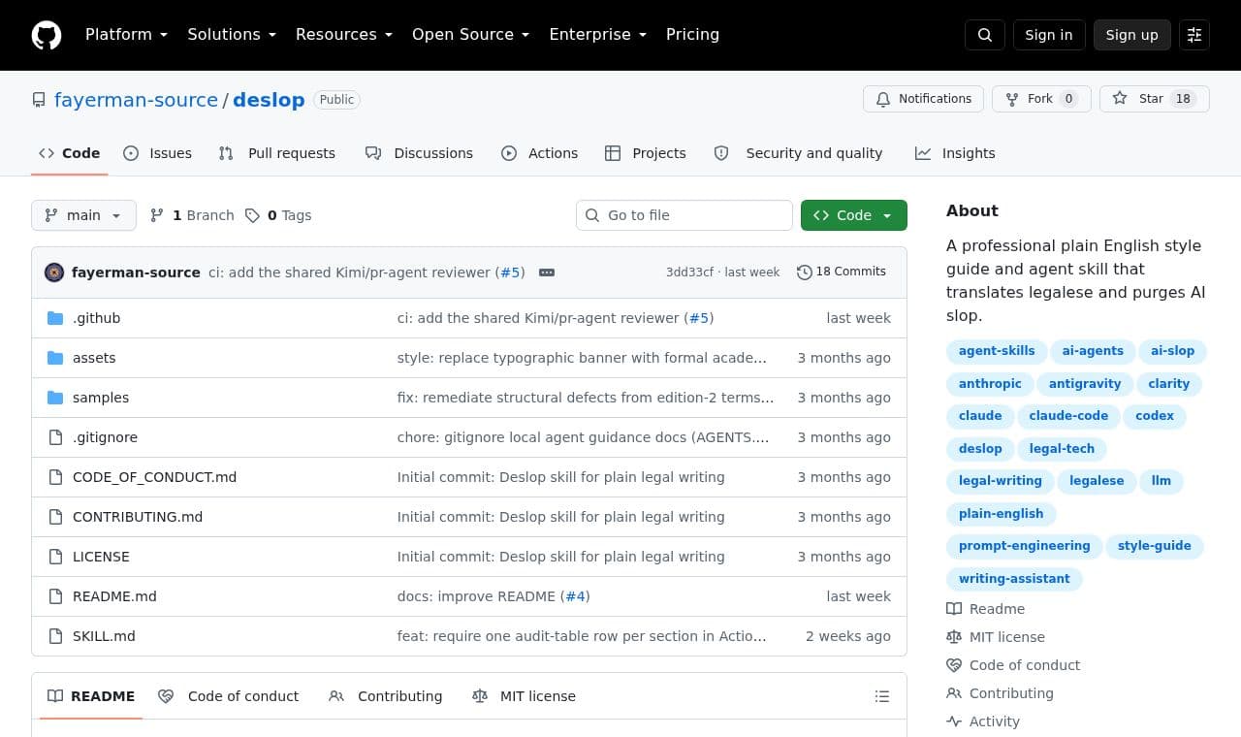Open the .github folder
The width and height of the screenshot is (1241, 737).
tap(96, 318)
